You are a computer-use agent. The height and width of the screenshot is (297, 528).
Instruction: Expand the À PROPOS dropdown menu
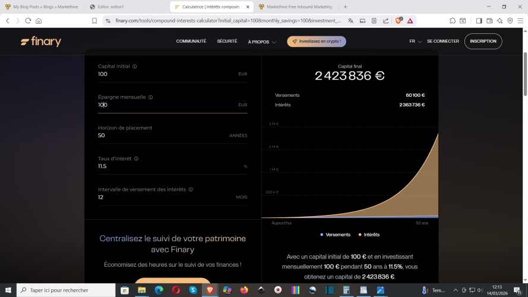pyautogui.click(x=261, y=42)
